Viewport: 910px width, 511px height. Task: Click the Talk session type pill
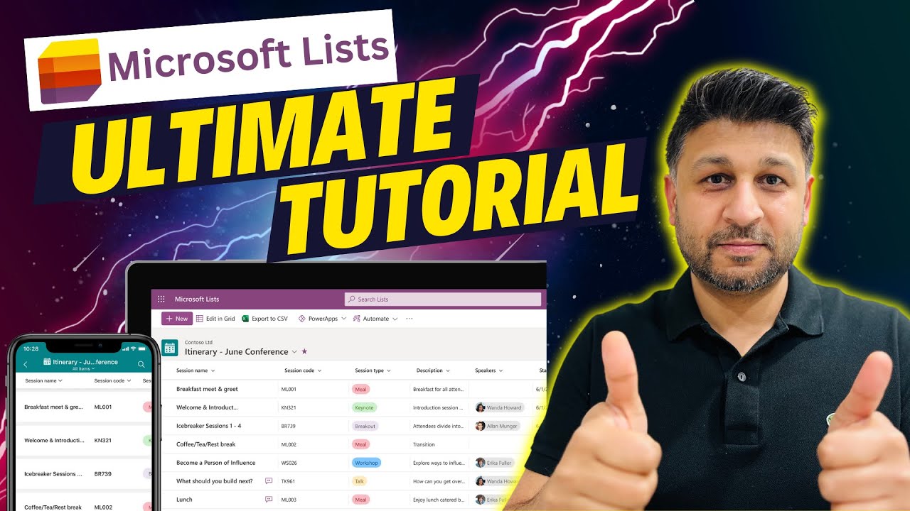(360, 481)
